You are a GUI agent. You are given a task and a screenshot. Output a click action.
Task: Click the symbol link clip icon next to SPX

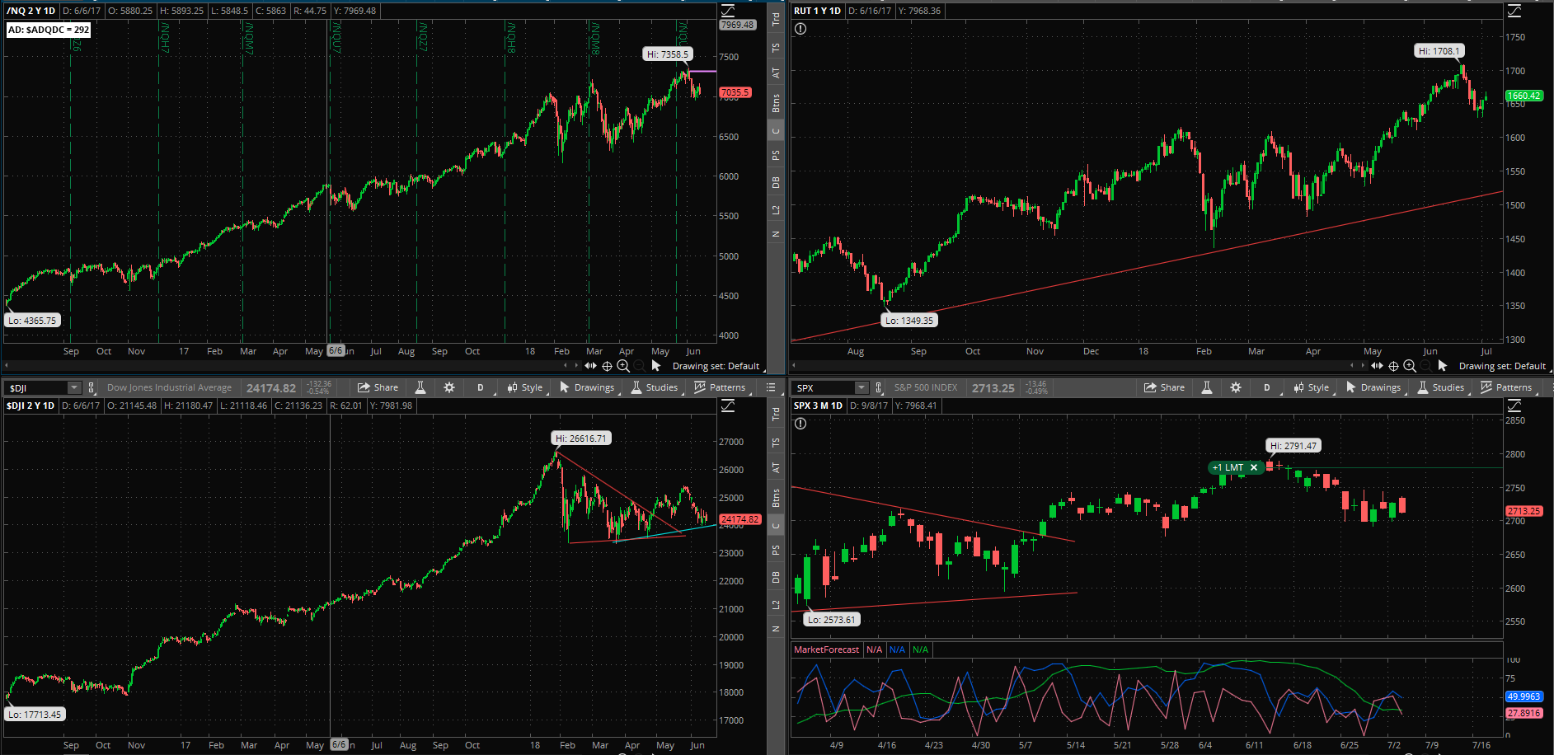(x=878, y=387)
